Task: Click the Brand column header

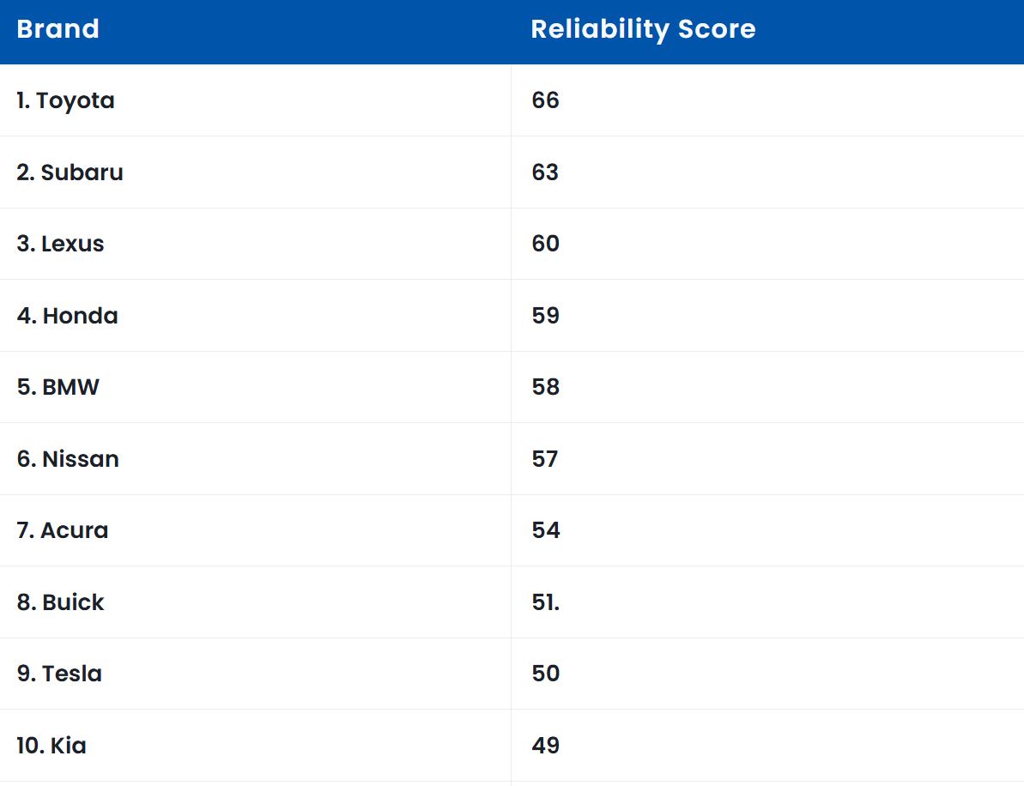Action: [x=58, y=29]
